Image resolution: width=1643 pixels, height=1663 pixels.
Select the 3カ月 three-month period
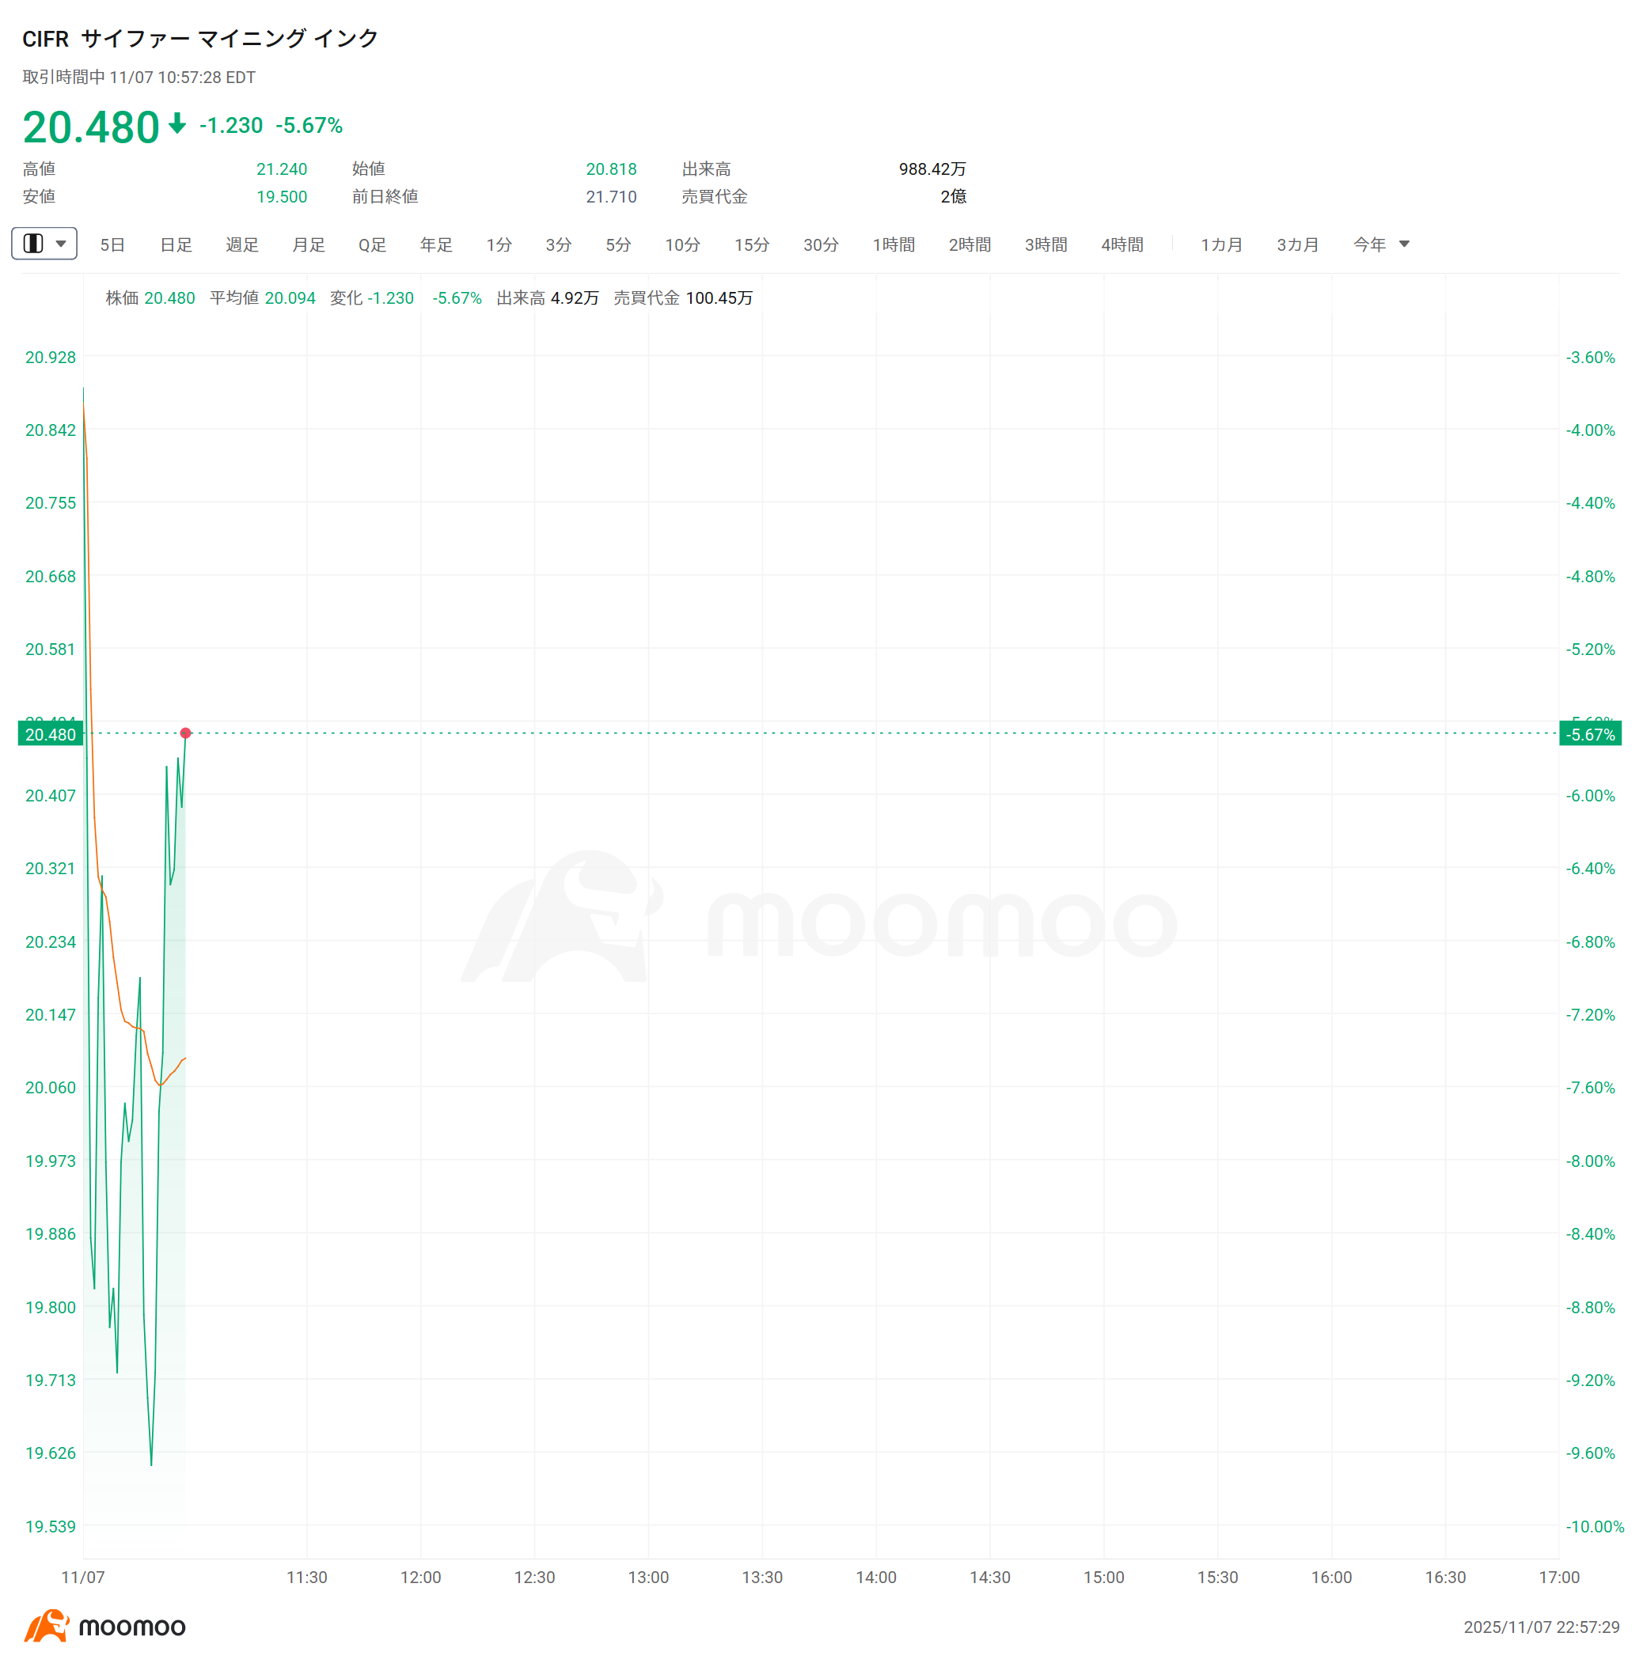pos(1296,244)
